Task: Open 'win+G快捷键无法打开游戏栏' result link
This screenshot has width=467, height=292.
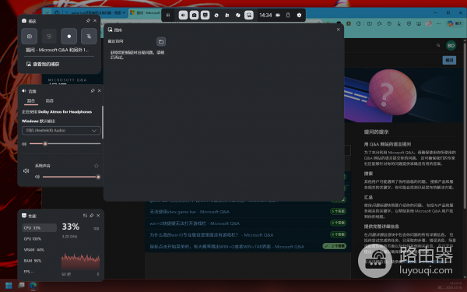Action: (195, 223)
